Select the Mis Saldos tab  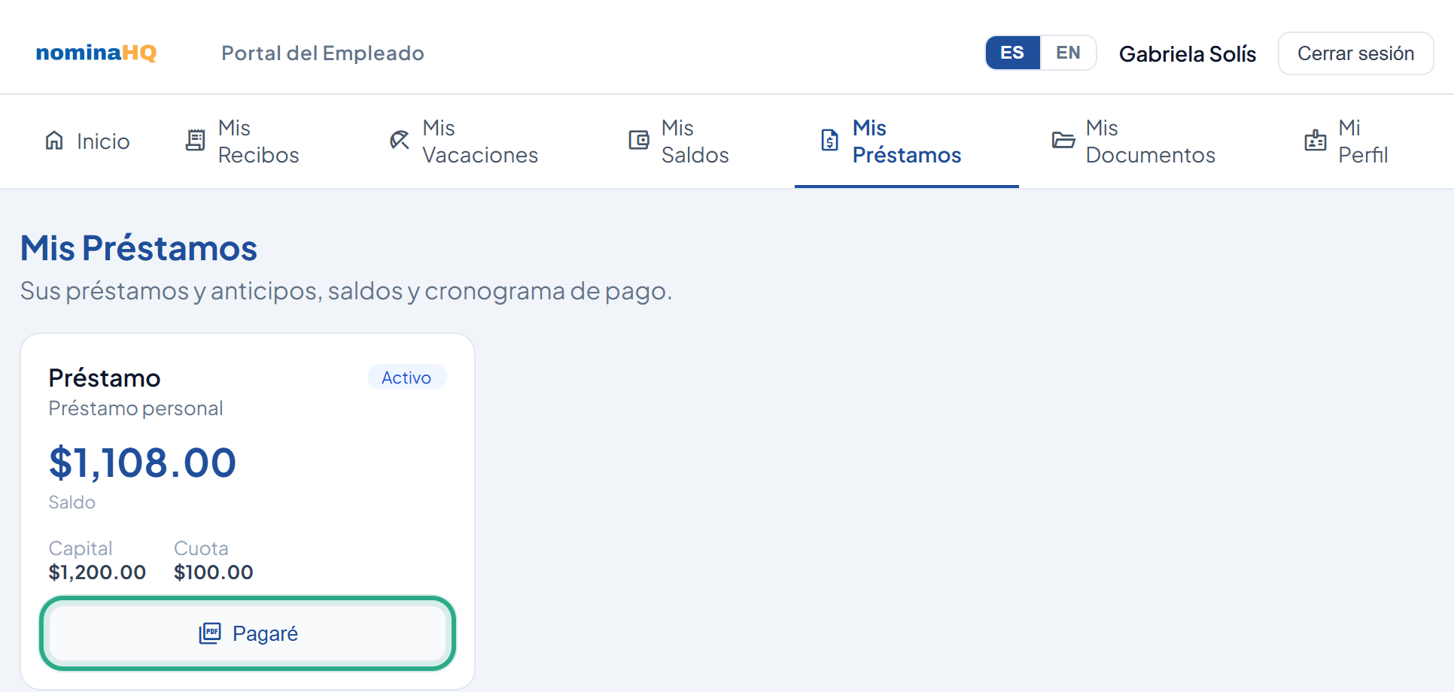click(x=679, y=141)
